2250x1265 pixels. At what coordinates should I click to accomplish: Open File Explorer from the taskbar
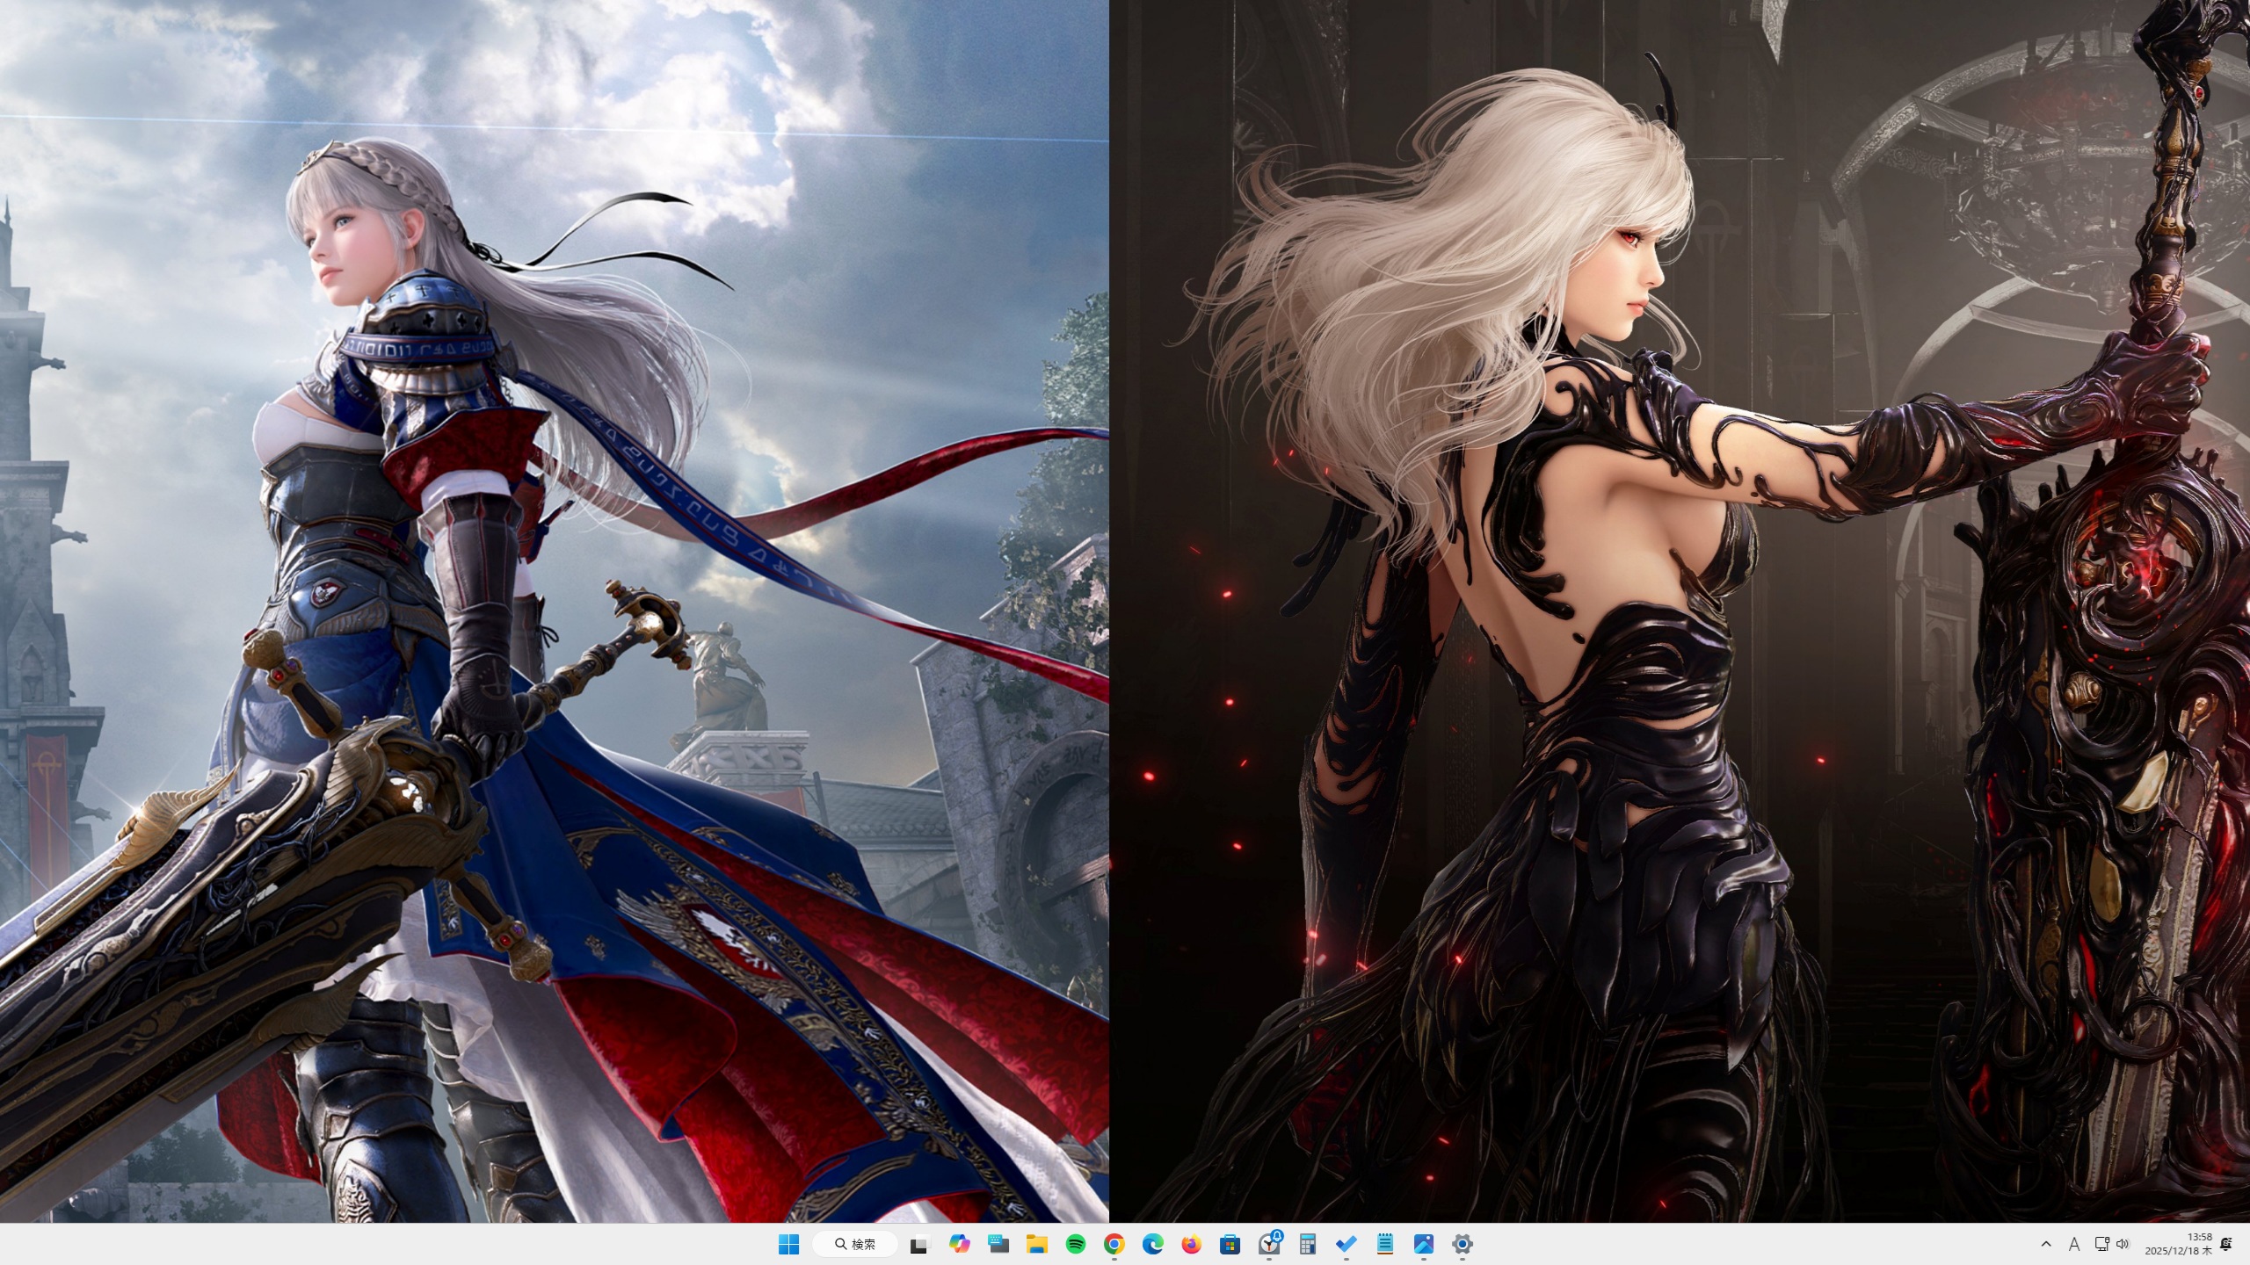point(1036,1244)
